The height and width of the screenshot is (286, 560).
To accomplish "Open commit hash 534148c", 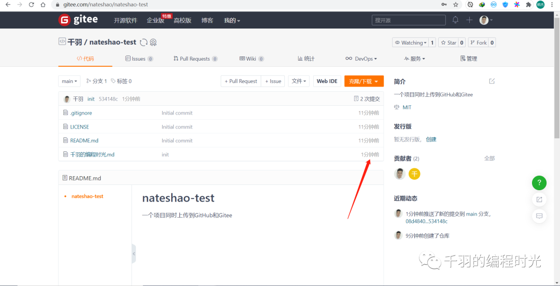I will coord(108,99).
